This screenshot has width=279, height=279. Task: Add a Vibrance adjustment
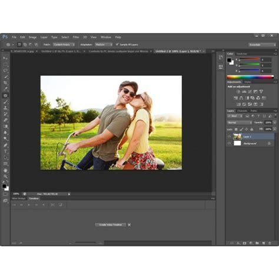[261, 92]
